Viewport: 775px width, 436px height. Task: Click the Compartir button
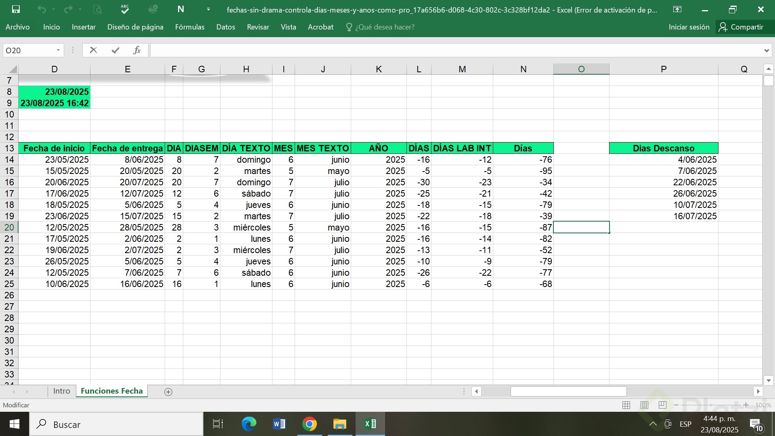tap(741, 27)
